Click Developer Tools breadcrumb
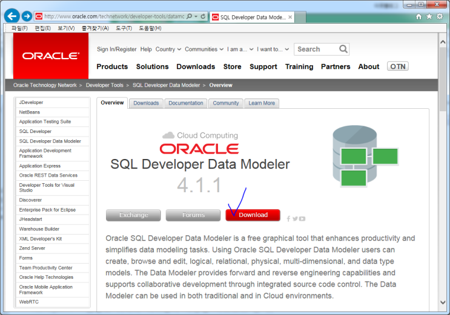The width and height of the screenshot is (450, 315). click(x=104, y=85)
